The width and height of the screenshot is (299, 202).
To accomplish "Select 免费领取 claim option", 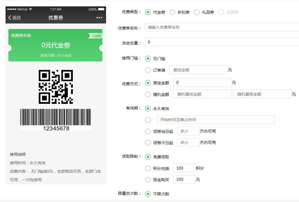I will [148, 157].
